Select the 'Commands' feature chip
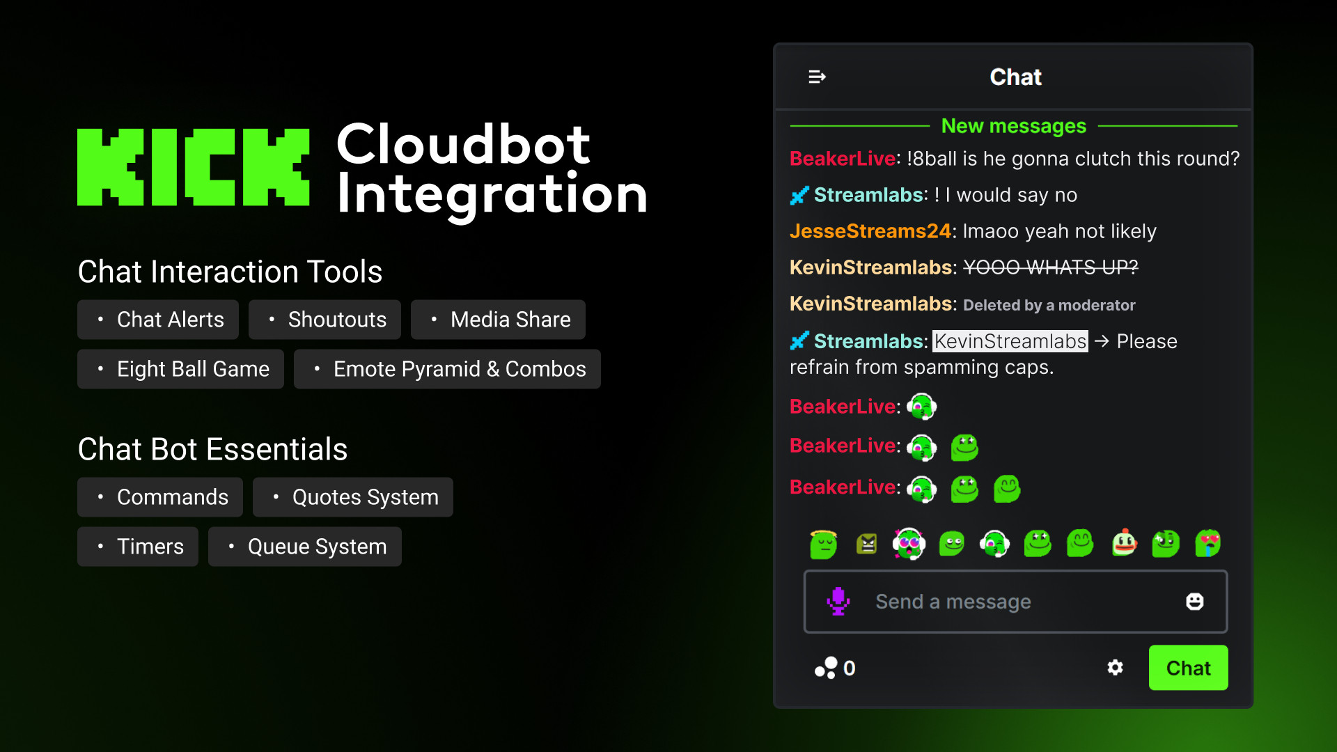 pos(160,497)
